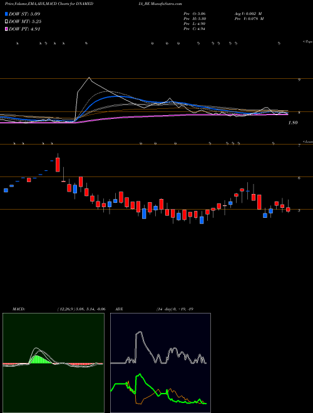This screenshot has width=313, height=413.
Task: Click the 'Pre L: 4.90' low value
Action: 195,24
